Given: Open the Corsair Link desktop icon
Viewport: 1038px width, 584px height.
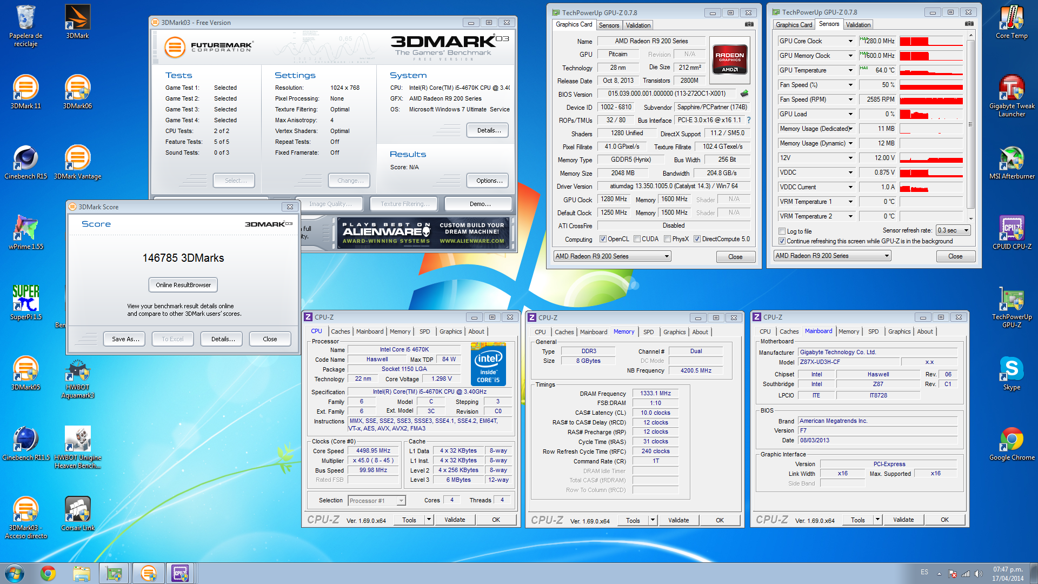Looking at the screenshot, I should [x=77, y=514].
